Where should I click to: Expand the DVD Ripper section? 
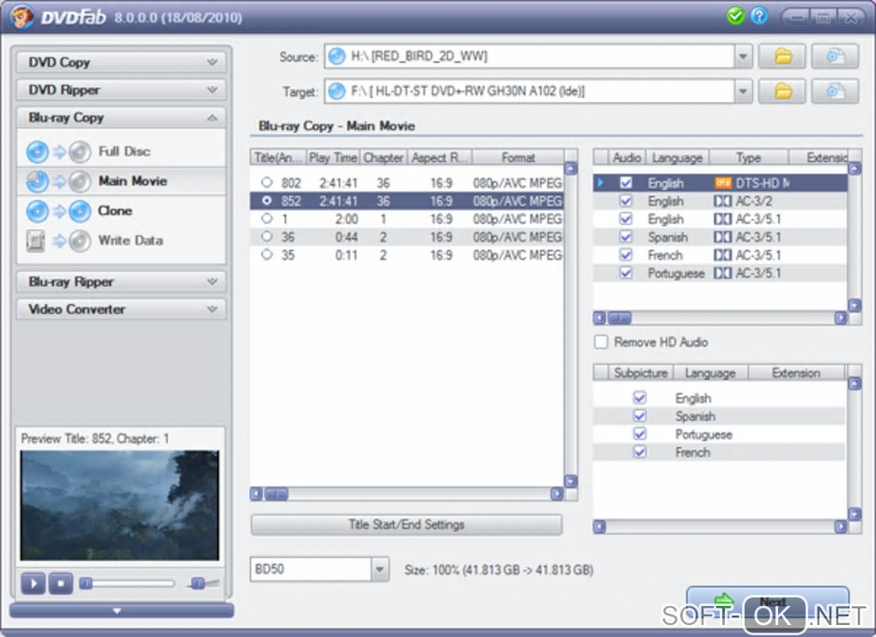[x=121, y=89]
